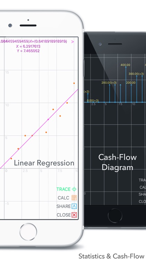This screenshot has height=261, width=146.
Task: Tap the 200.00(×3) cash-flow label
Action: click(x=109, y=82)
